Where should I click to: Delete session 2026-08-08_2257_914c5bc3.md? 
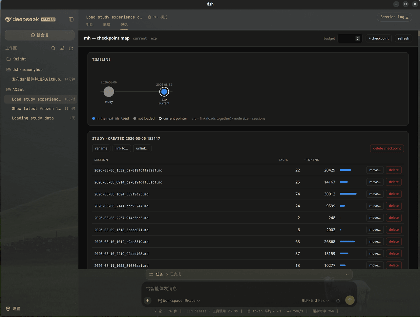(394, 218)
